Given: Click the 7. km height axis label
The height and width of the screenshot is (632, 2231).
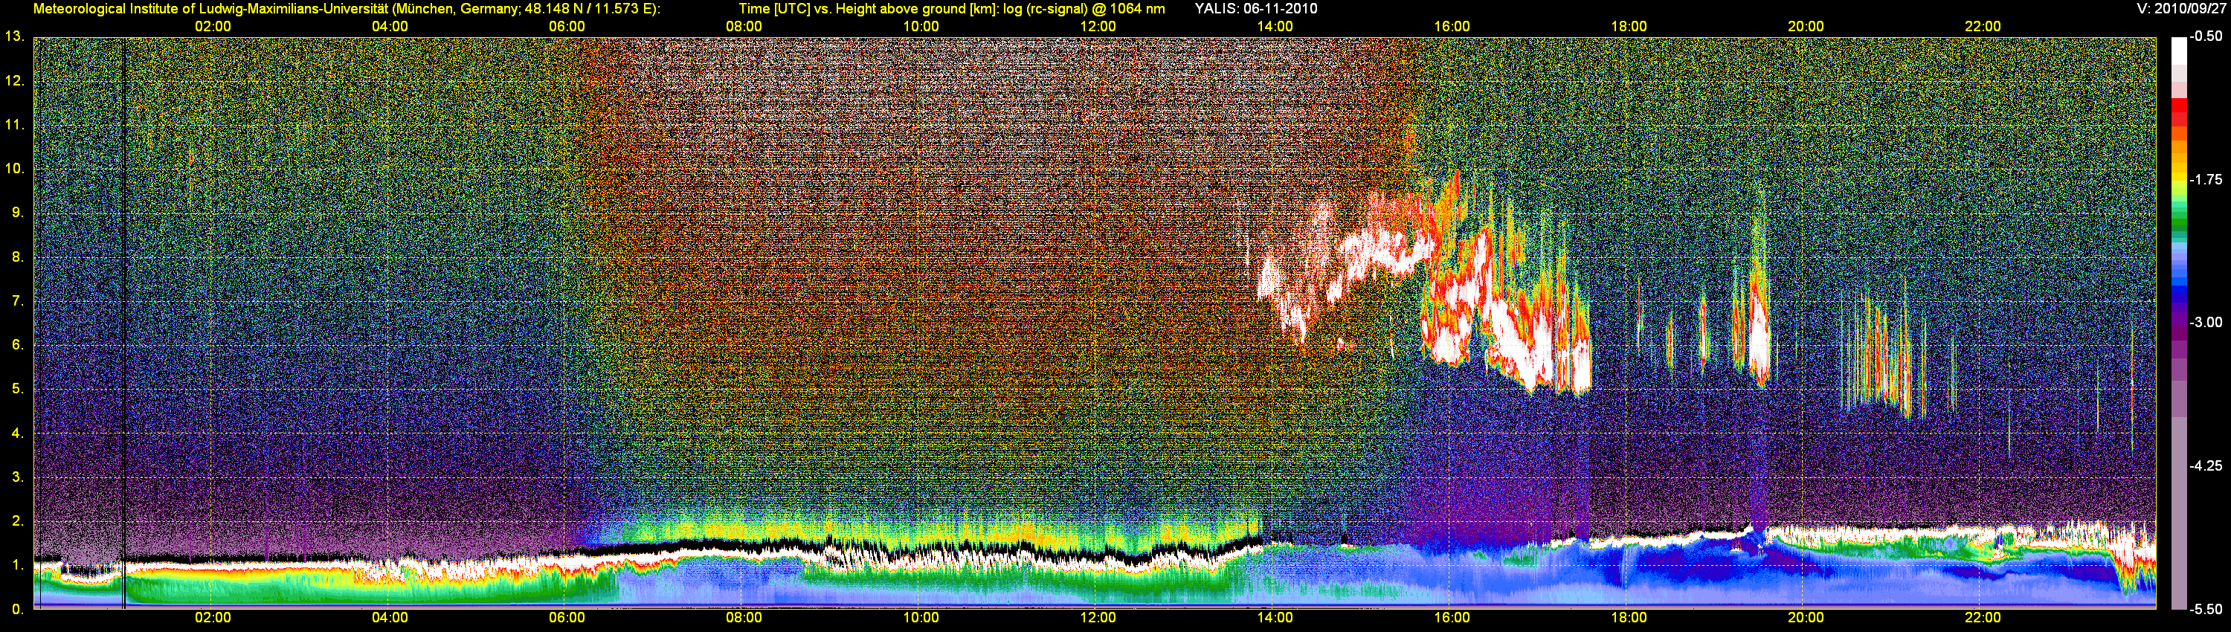Looking at the screenshot, I should click(x=17, y=300).
